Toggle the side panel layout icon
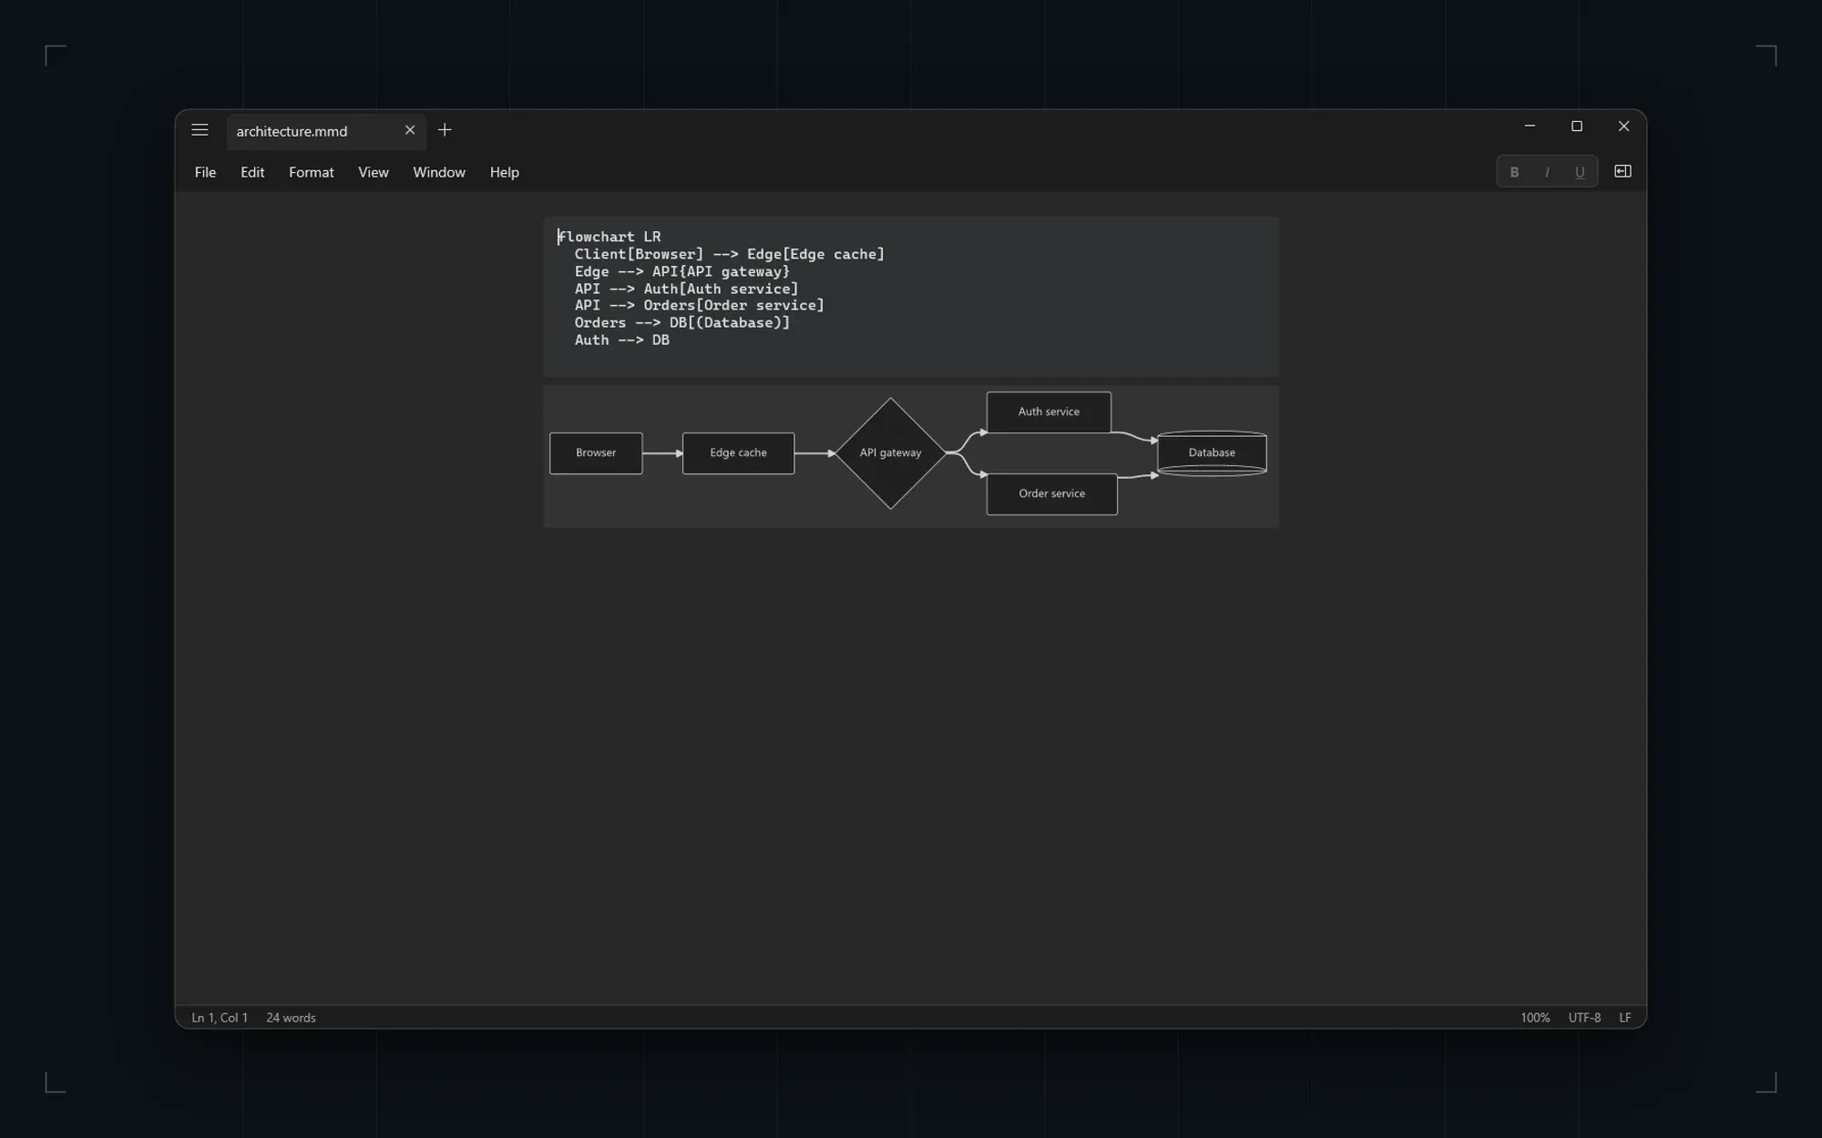 [x=1622, y=171]
